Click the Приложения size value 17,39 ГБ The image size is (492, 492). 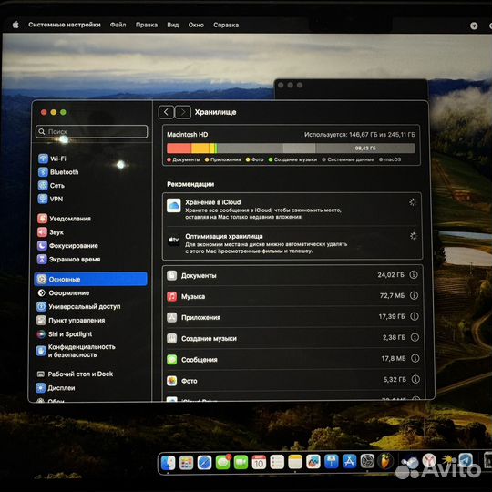click(392, 316)
